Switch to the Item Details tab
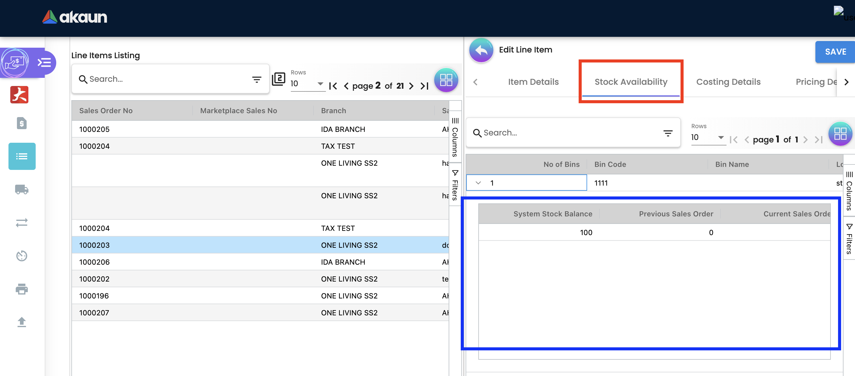Viewport: 855px width, 376px height. pyautogui.click(x=533, y=82)
